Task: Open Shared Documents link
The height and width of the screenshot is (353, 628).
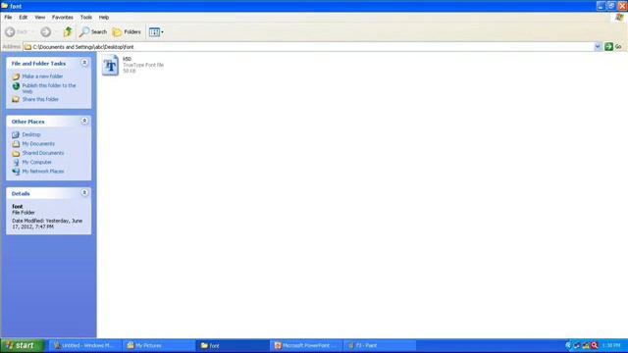Action: [x=43, y=153]
